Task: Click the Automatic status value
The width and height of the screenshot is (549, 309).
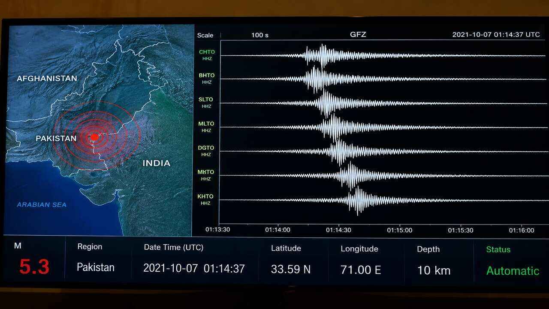Action: (513, 271)
